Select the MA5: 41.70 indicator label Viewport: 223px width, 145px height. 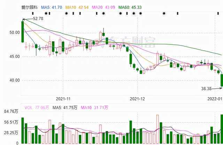[x=52, y=7]
